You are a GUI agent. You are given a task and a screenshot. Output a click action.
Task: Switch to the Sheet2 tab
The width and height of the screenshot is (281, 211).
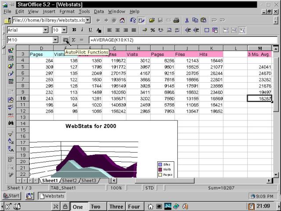tap(69, 181)
